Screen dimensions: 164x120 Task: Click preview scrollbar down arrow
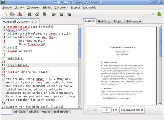coord(160,104)
